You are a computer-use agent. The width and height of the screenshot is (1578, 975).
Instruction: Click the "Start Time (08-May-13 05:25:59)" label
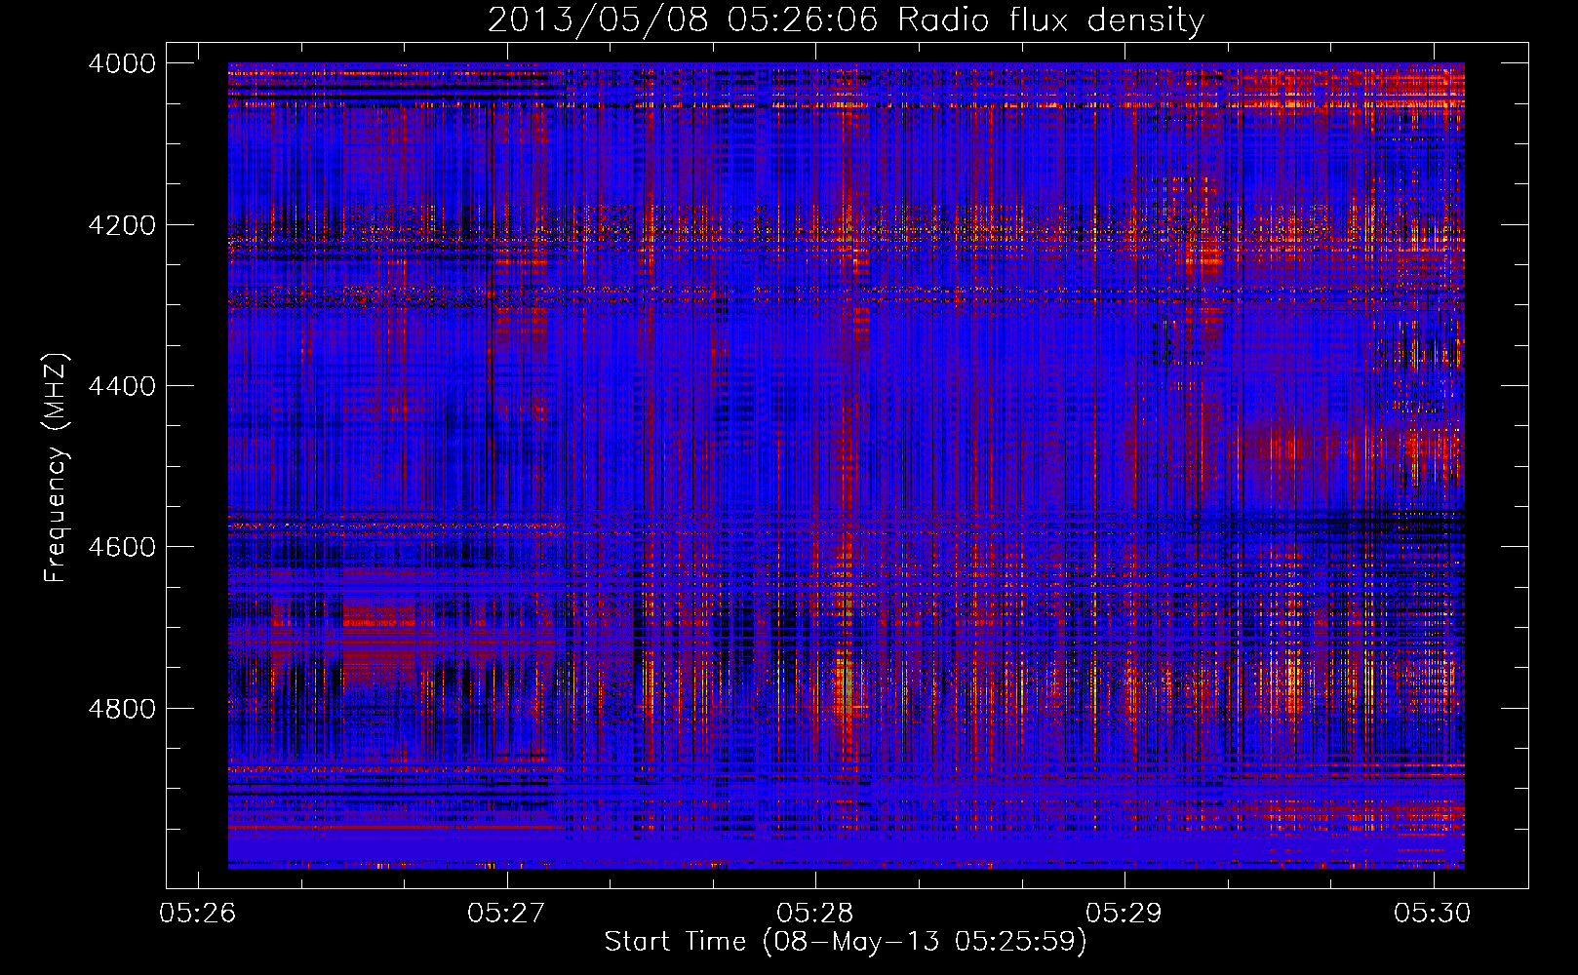pos(846,942)
